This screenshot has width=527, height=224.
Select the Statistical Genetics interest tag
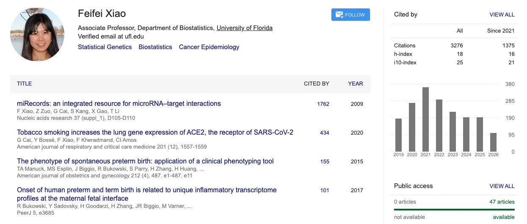(105, 47)
